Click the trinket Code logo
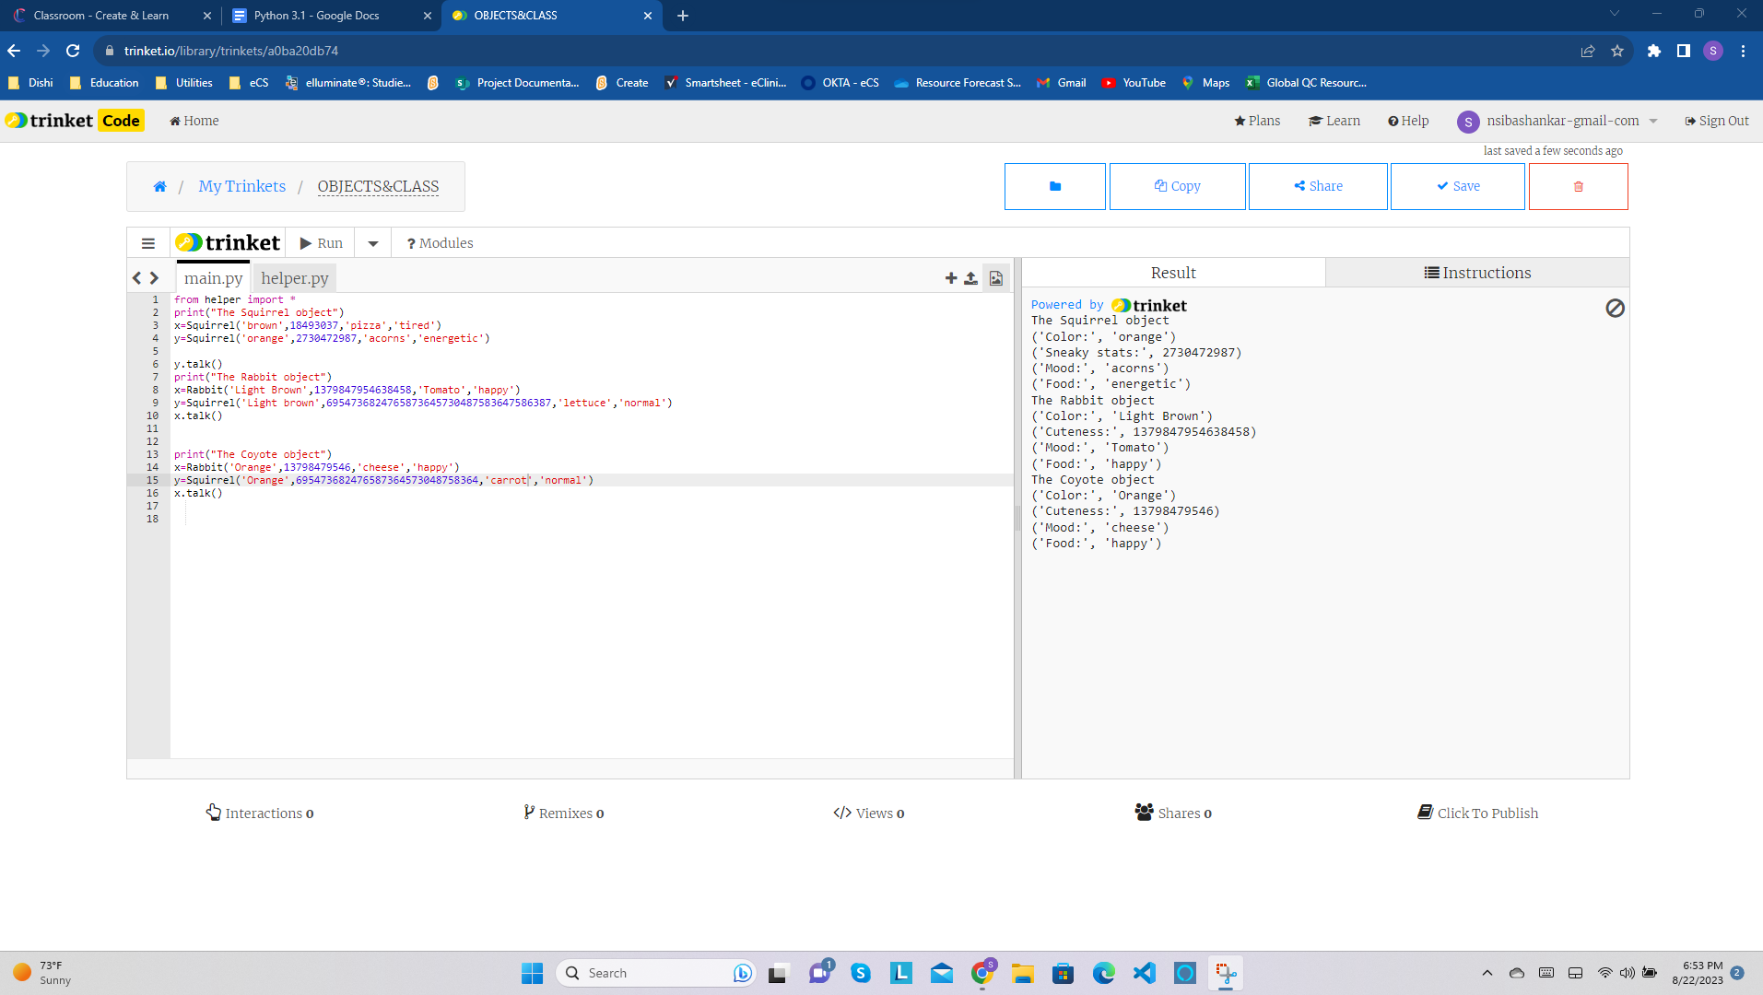 [x=75, y=121]
